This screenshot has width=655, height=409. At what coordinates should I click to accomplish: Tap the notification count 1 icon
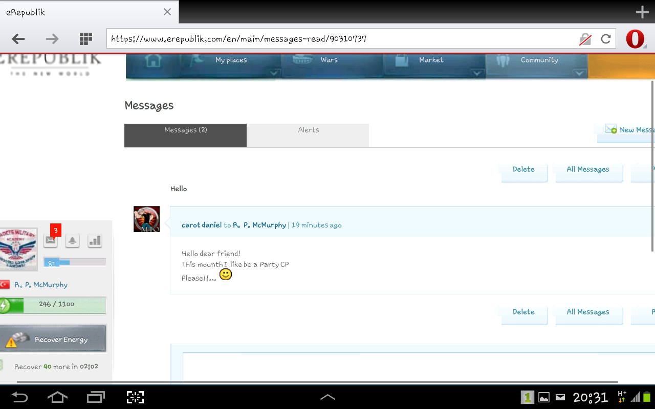click(x=528, y=397)
